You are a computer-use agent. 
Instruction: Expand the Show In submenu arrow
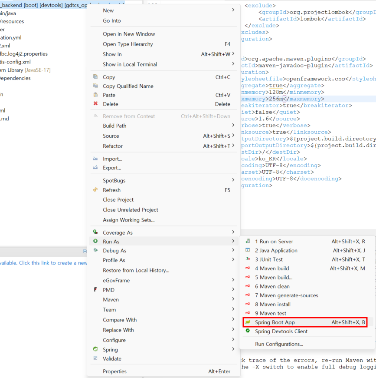[x=233, y=54]
